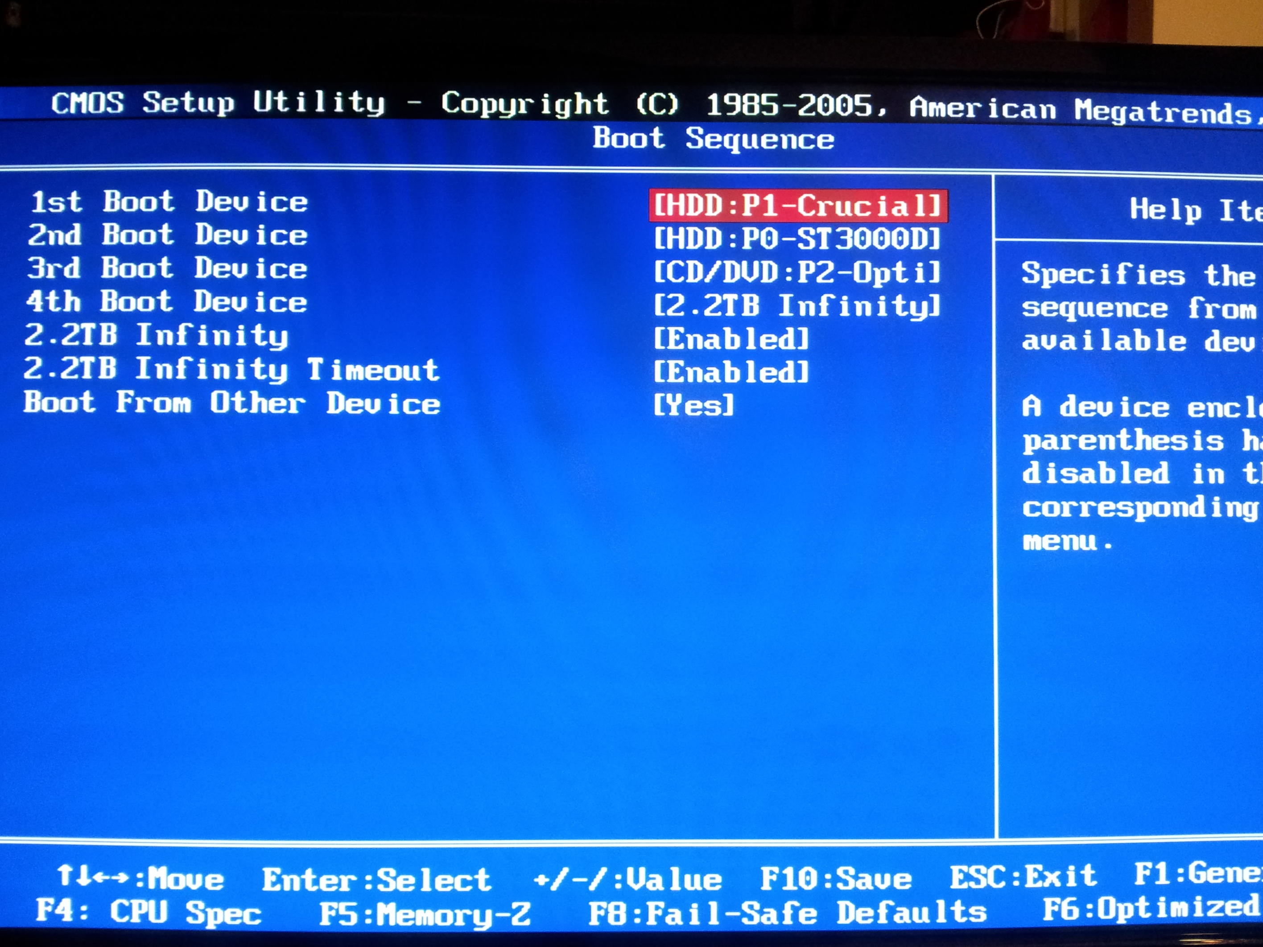Screen dimensions: 1263x947
Task: Click the ESC:Exit hint
Action: [1023, 876]
